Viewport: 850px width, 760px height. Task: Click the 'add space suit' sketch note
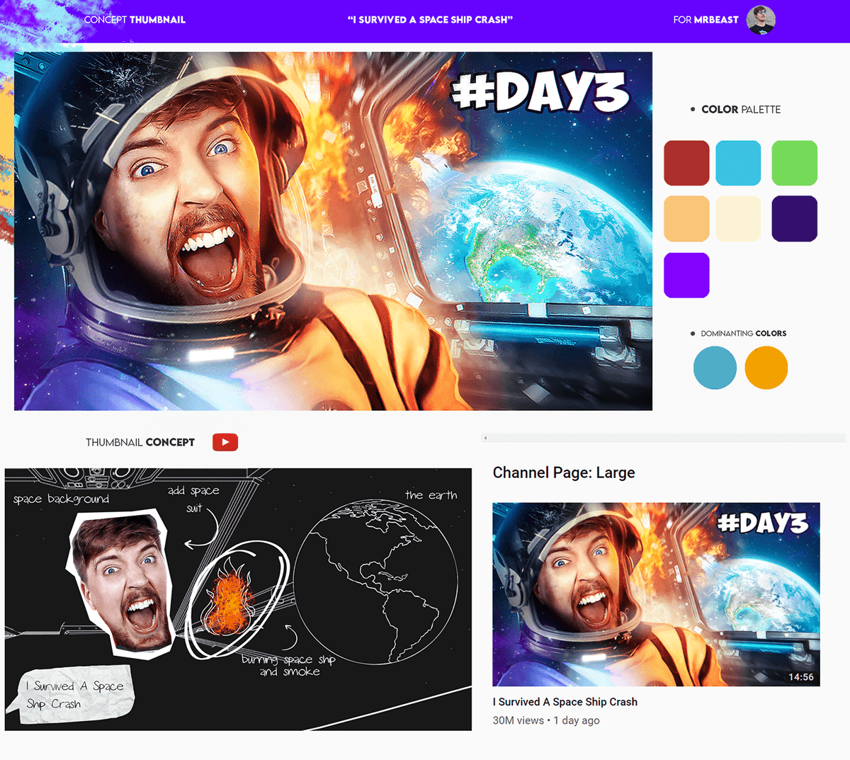(194, 499)
